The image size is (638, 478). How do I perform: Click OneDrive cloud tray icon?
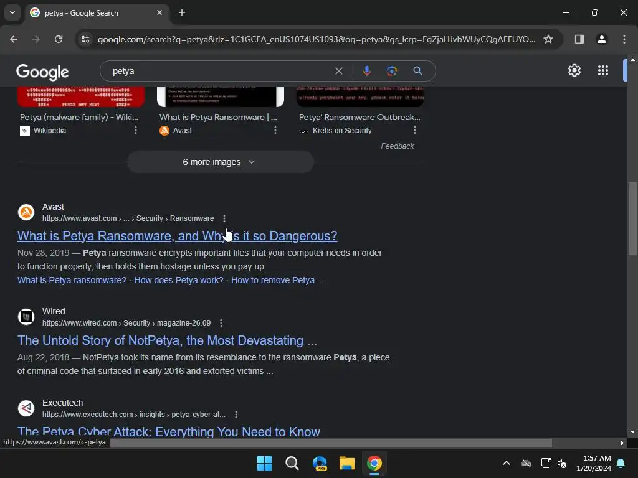(526, 463)
